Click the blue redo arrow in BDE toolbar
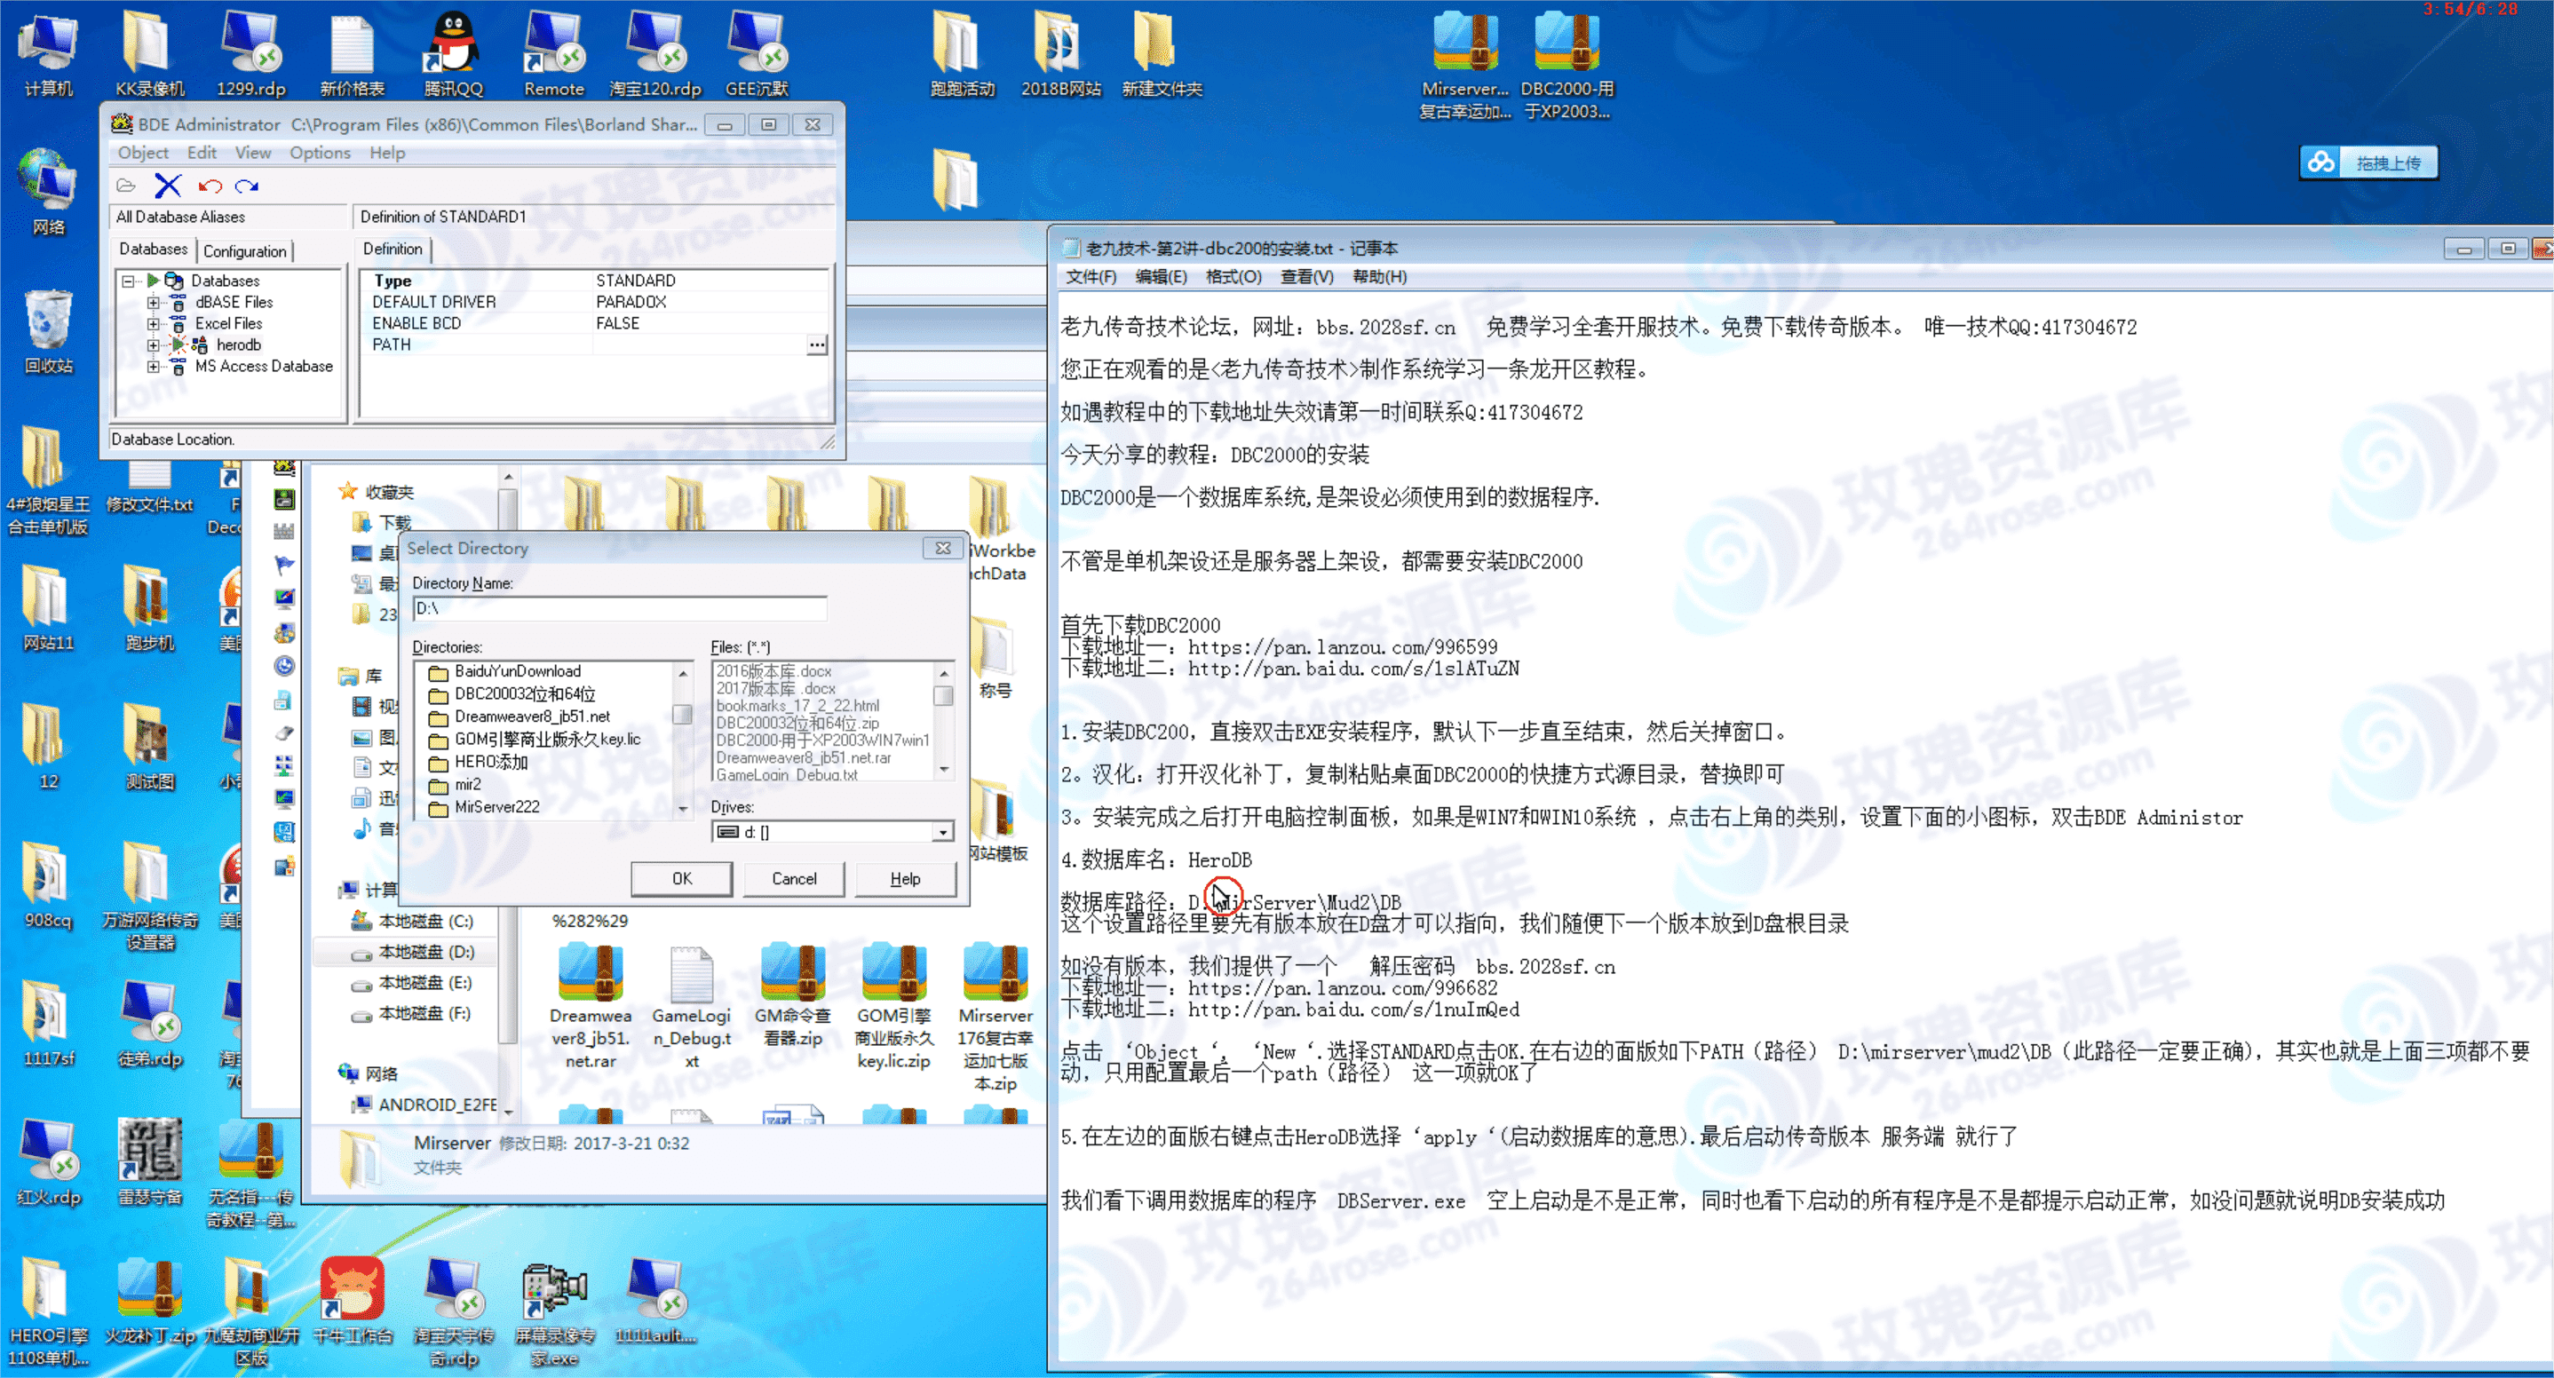Screen dimensions: 2554x1378 (x=247, y=186)
